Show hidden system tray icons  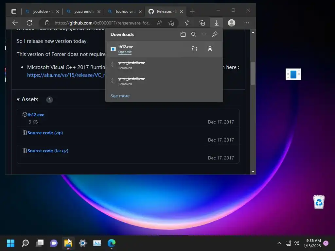coord(279,243)
